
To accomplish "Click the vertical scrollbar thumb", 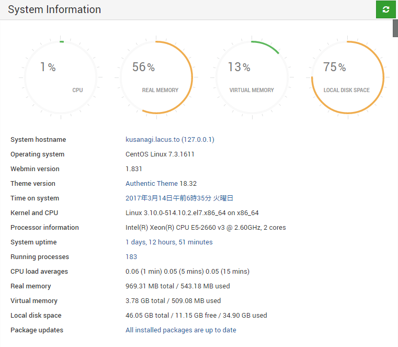I will tap(395, 28).
